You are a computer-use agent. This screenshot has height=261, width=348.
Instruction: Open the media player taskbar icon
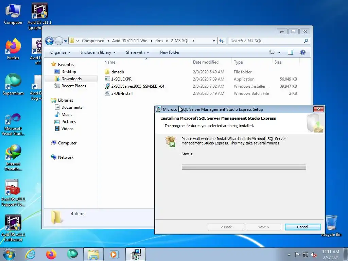click(x=114, y=254)
